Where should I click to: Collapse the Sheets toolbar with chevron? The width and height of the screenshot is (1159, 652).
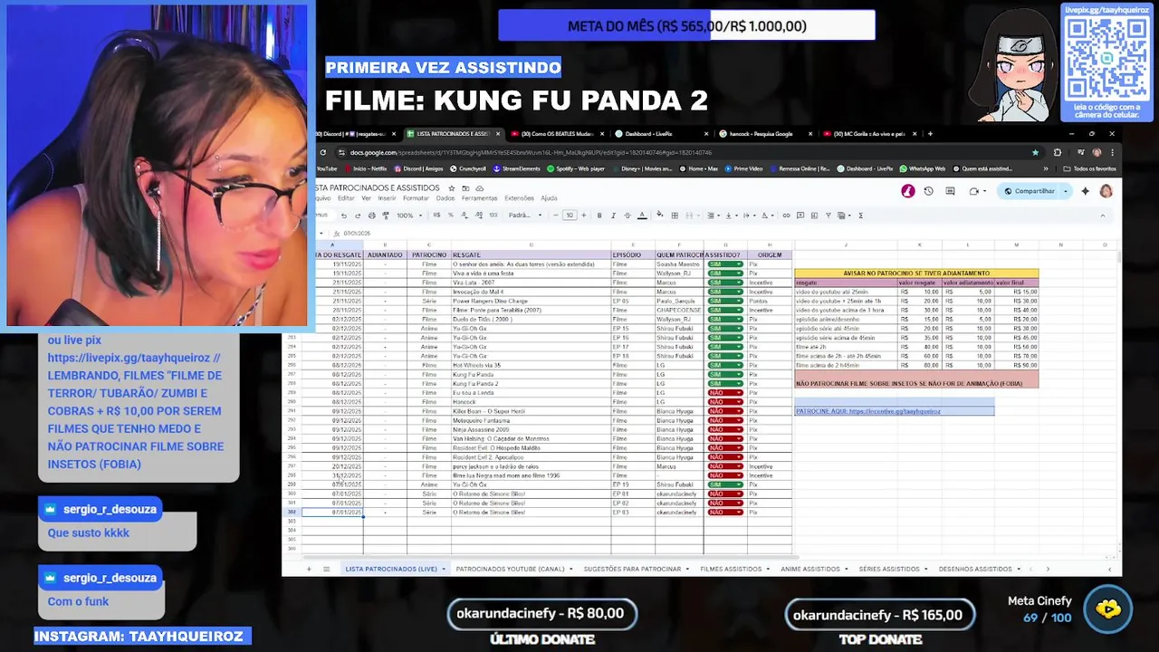tap(1102, 216)
